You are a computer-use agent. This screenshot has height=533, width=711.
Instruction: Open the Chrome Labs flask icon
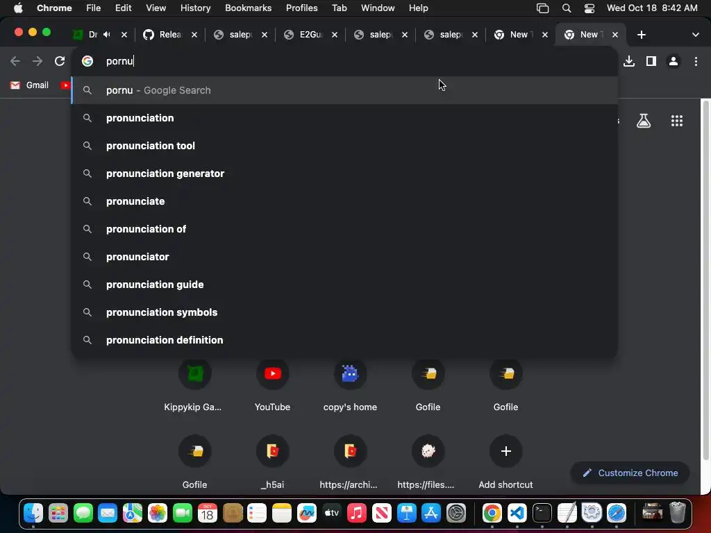click(644, 121)
